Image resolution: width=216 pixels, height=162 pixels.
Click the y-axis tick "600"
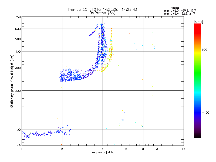(x=18, y=29)
